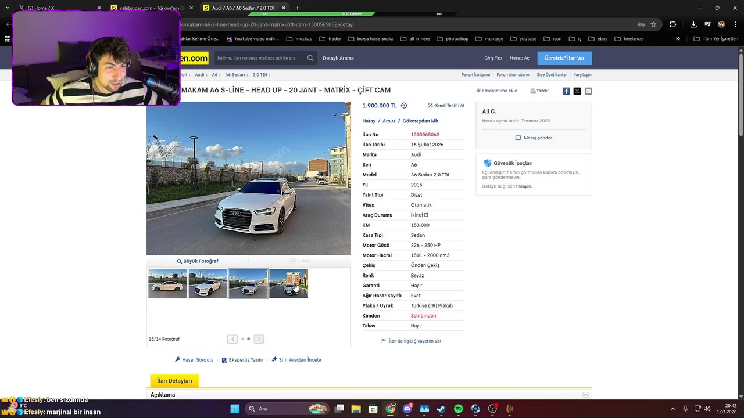Show hidden system tray icons

[x=673, y=409]
